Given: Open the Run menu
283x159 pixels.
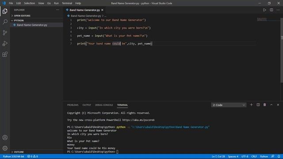Looking at the screenshot, I should (x=56, y=3).
